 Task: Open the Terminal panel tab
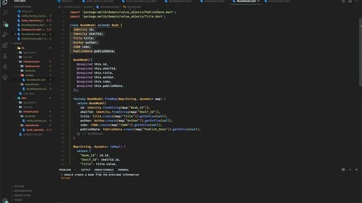pyautogui.click(x=123, y=170)
